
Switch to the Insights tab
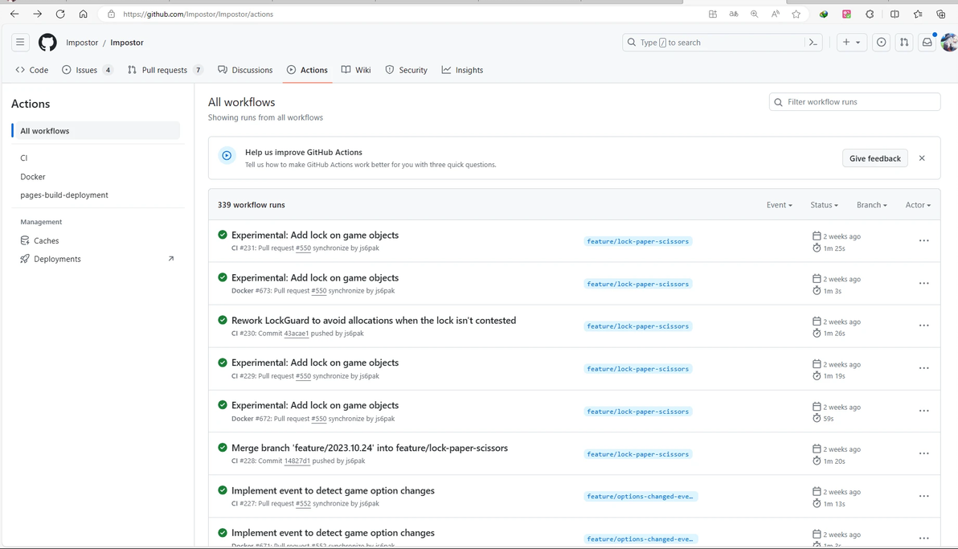click(x=462, y=70)
